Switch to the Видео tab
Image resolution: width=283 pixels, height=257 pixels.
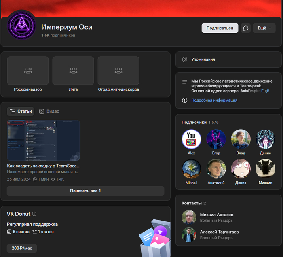[49, 111]
